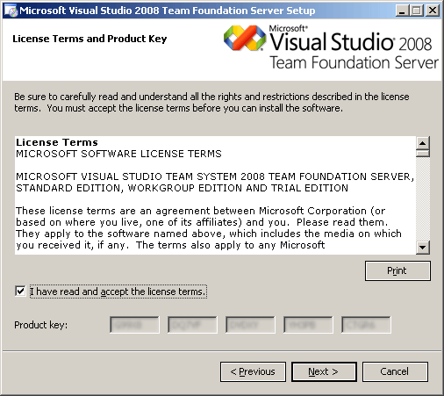Click 'MICROSOFT SOFTWARE LICENSE TERMS' line
444x396 pixels.
pyautogui.click(x=118, y=154)
